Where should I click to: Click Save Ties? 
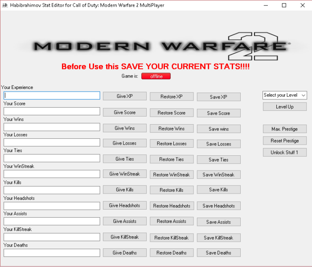click(219, 160)
